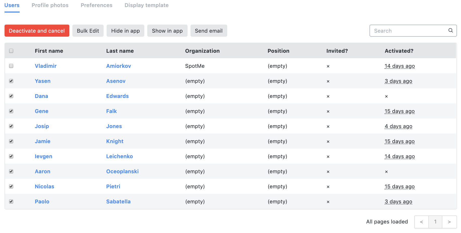Click Deactivate and cancel button
461x233 pixels.
(x=37, y=31)
